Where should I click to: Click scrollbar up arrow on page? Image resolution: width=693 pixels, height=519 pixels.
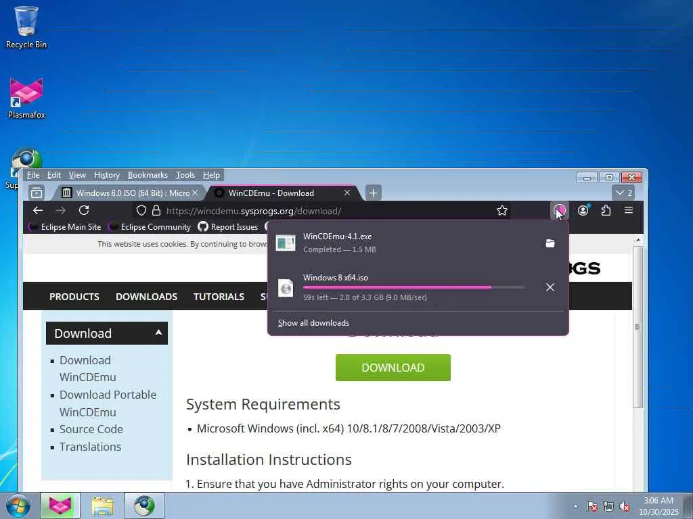pyautogui.click(x=638, y=240)
